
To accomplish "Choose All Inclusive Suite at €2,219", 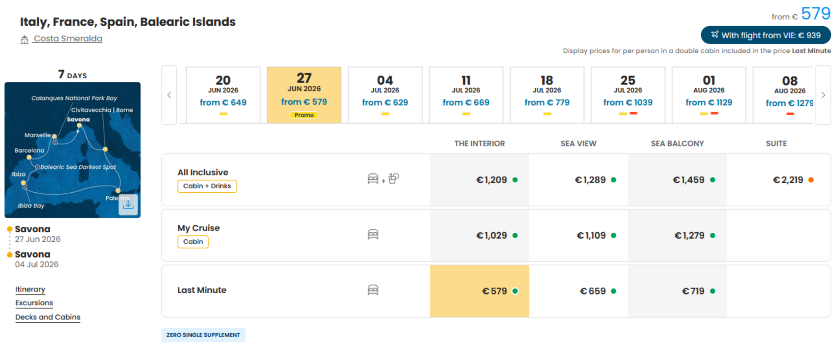I will (x=778, y=180).
